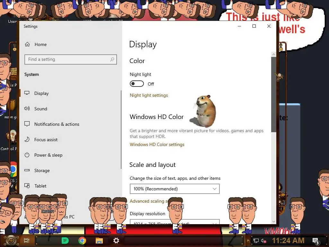Open the steampunk Start button
Screen dimensions: 329x247
(x=11, y=241)
